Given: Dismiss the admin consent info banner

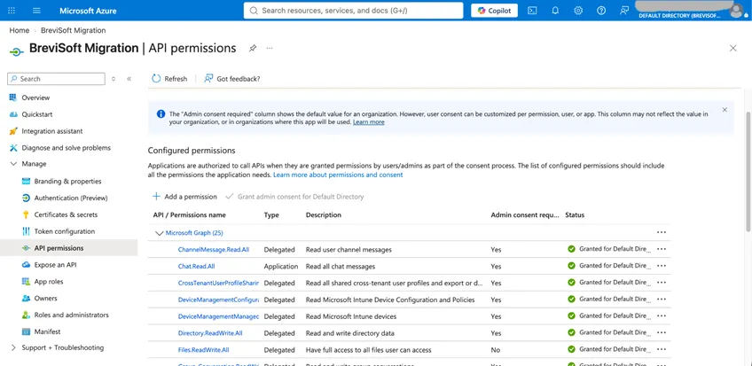Looking at the screenshot, I should pyautogui.click(x=725, y=110).
